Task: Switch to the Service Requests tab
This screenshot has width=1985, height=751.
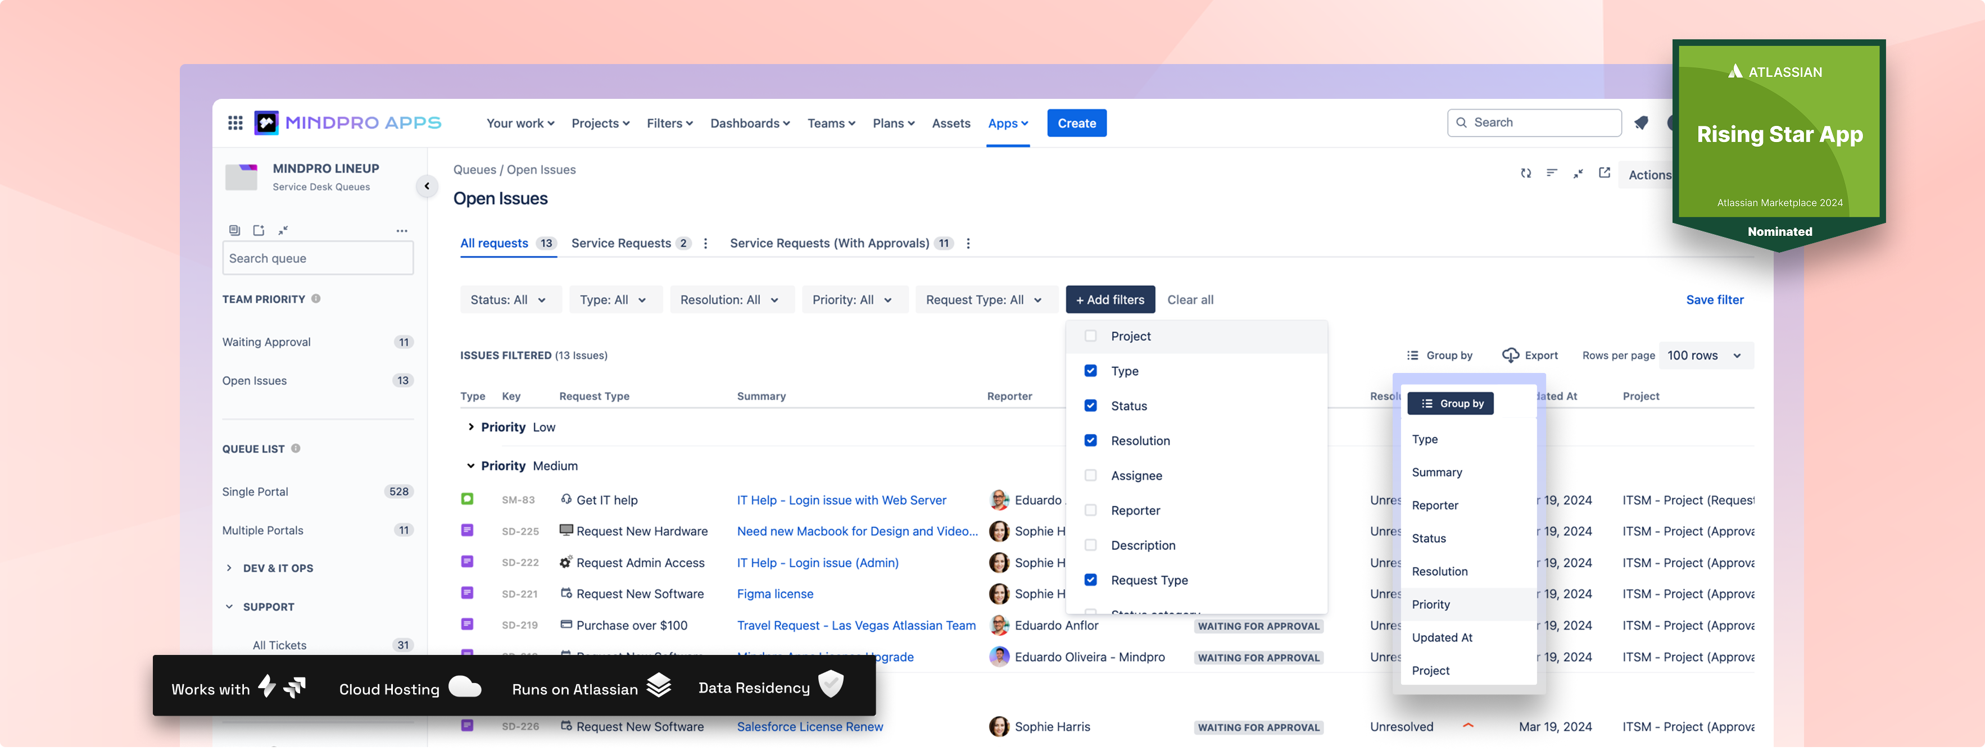Action: click(631, 244)
